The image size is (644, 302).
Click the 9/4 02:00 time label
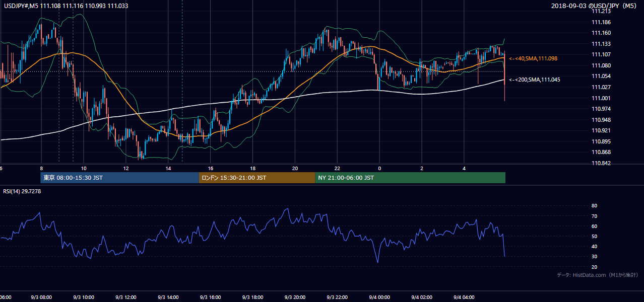click(422, 297)
